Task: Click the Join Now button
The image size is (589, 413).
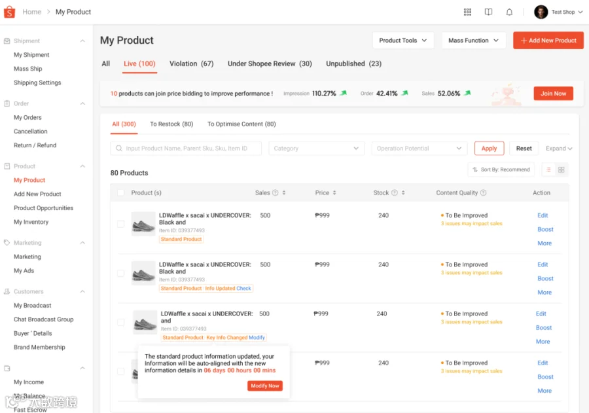Action: point(553,94)
